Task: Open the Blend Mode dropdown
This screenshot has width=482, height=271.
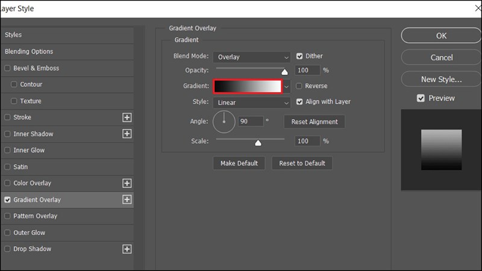Action: (x=251, y=57)
